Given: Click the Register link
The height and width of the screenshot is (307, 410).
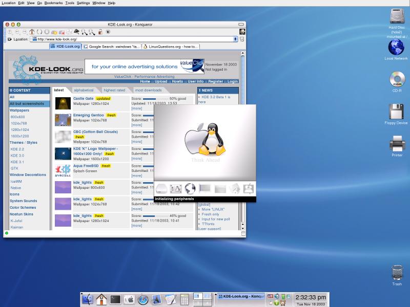Looking at the screenshot, I should (216, 81).
